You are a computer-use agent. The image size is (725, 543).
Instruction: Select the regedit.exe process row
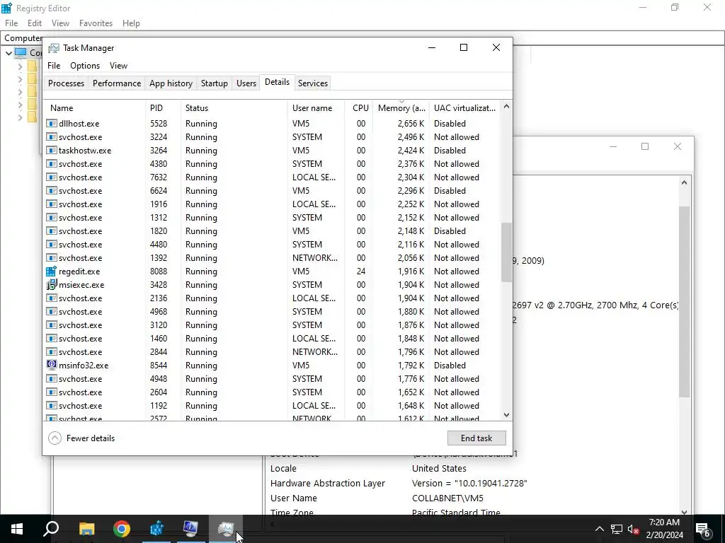coord(273,271)
